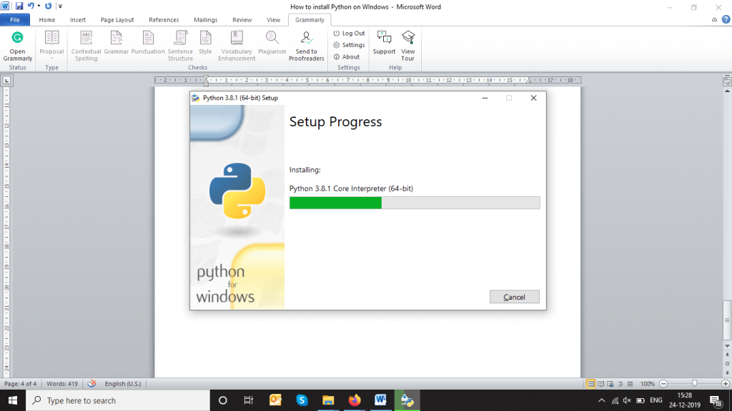Screen dimensions: 732x411
Task: Click Page: 4 of 4 in status bar
Action: [x=20, y=384]
